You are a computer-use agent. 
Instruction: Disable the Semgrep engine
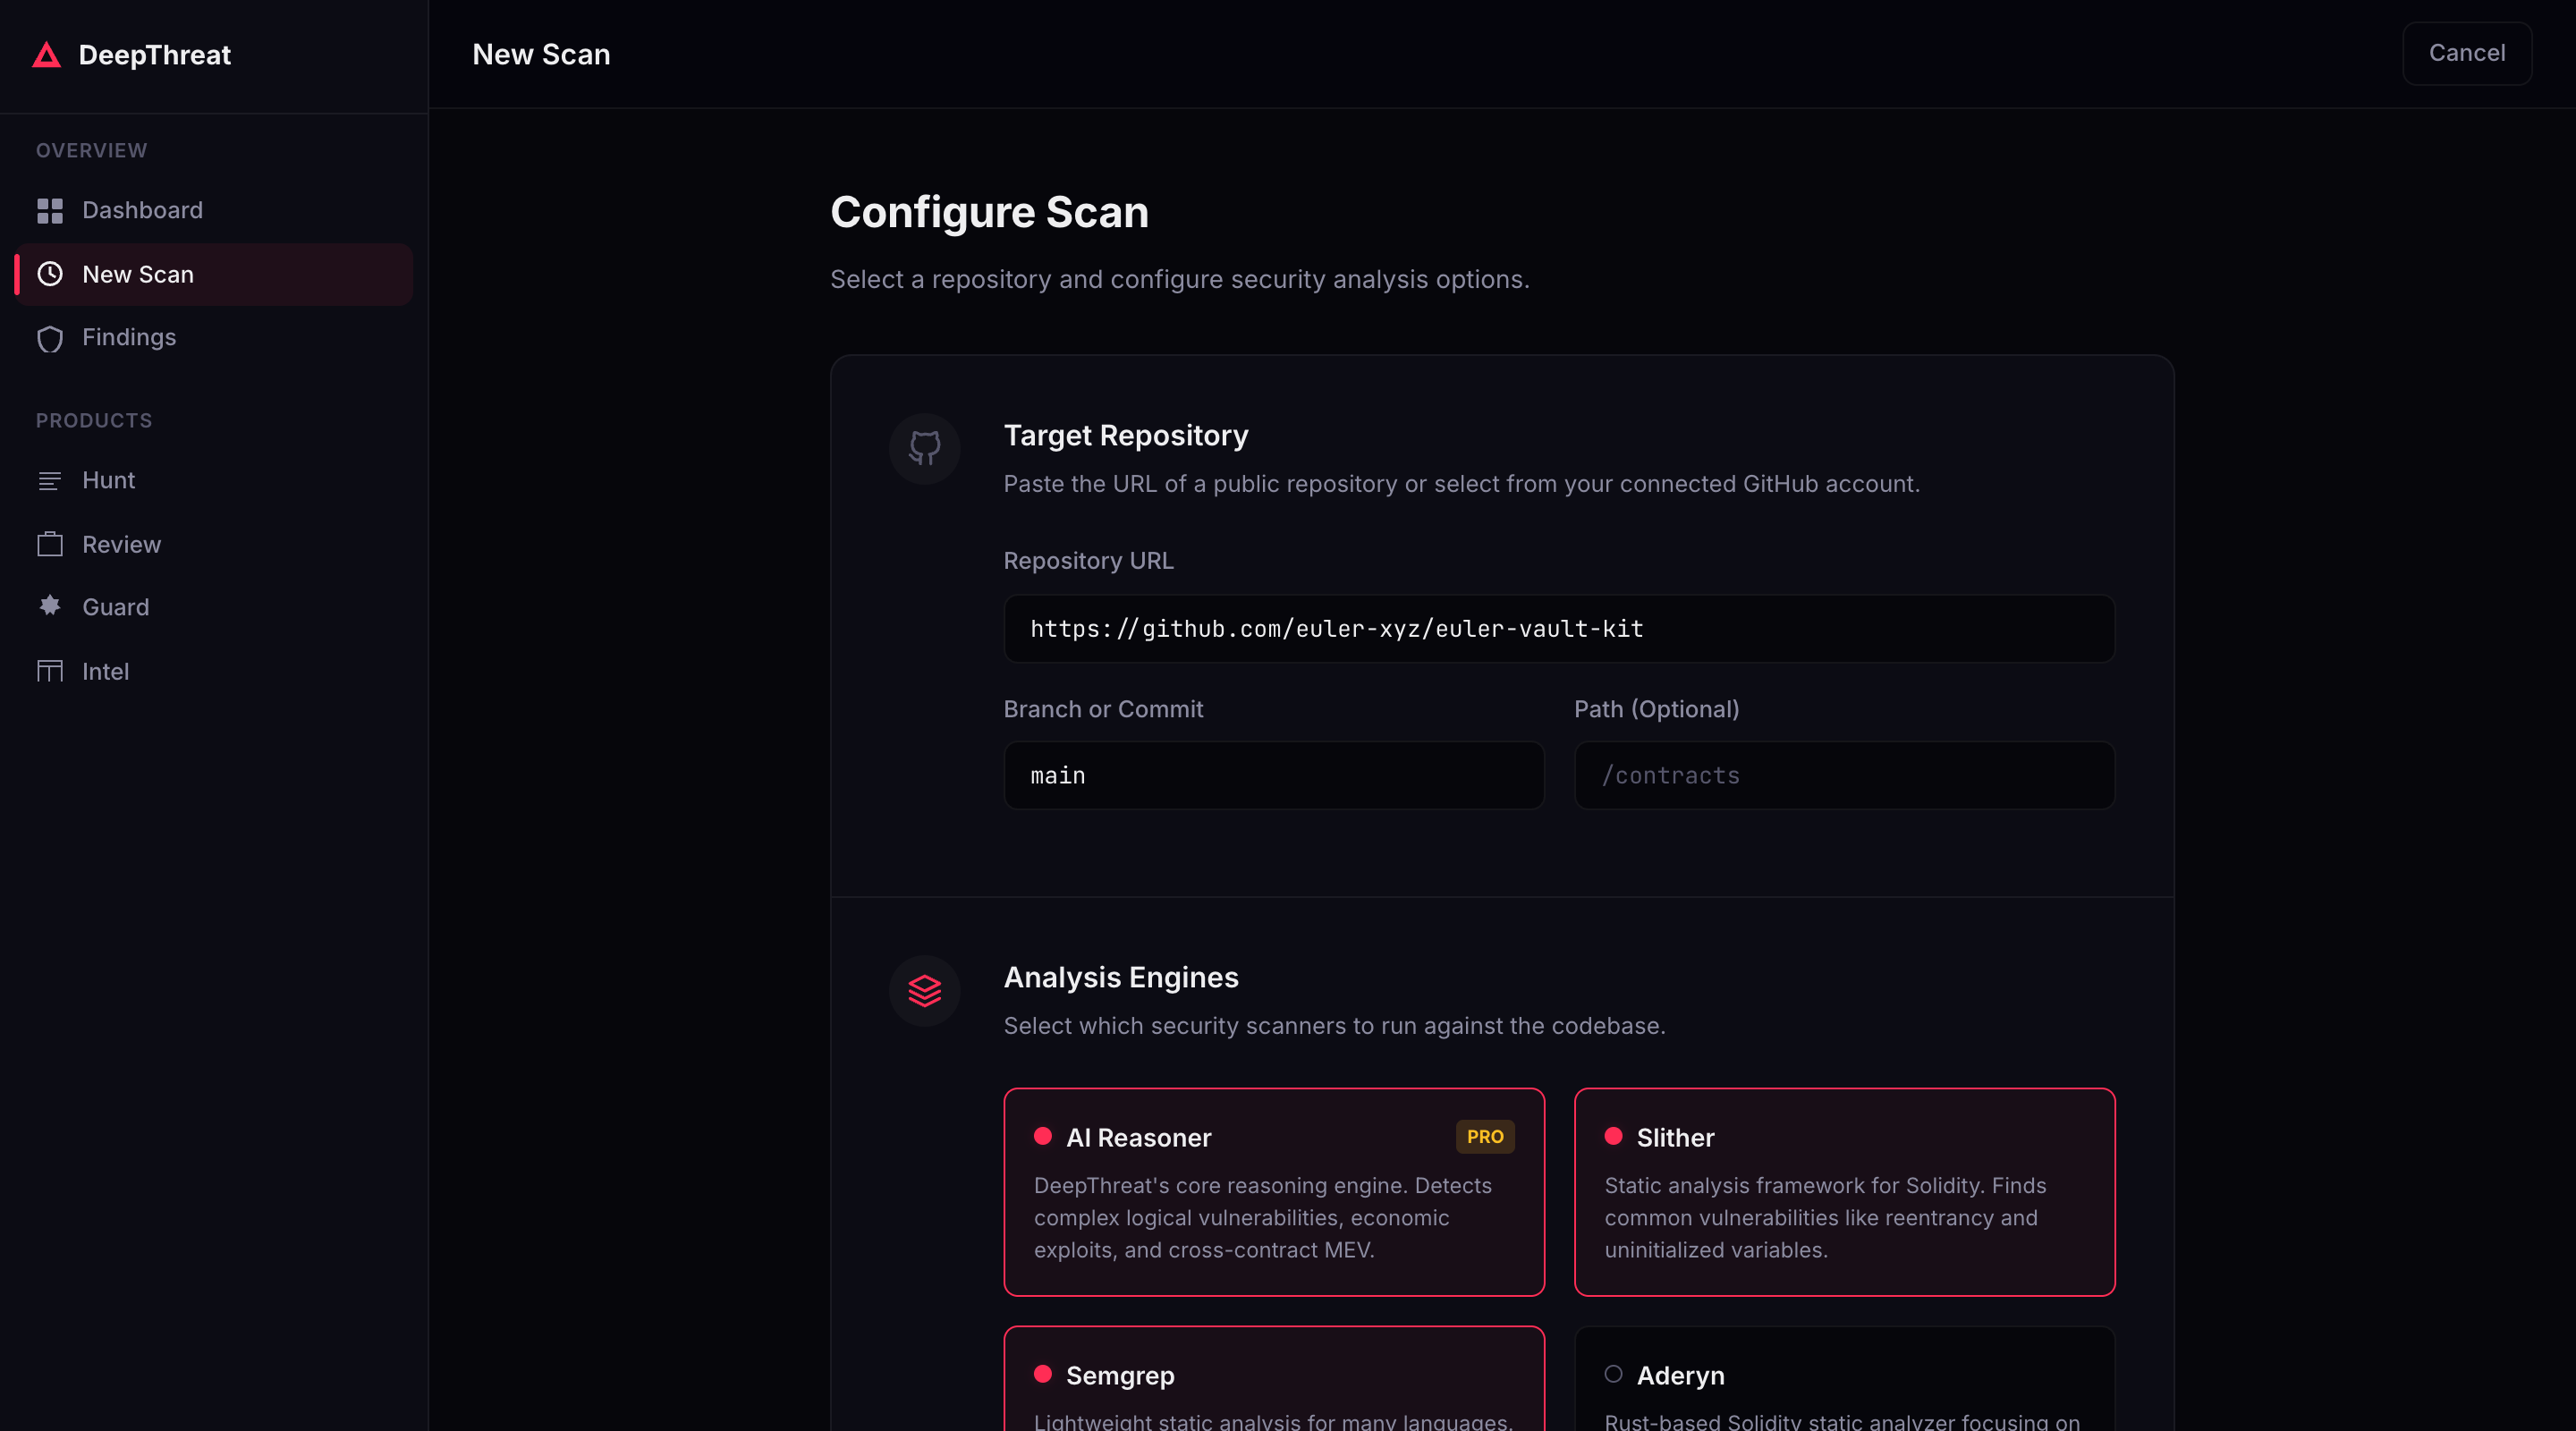coord(1273,1380)
